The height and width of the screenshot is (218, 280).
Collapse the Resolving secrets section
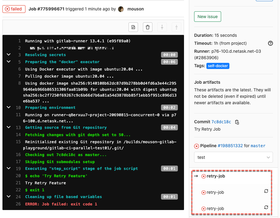pos(9,55)
